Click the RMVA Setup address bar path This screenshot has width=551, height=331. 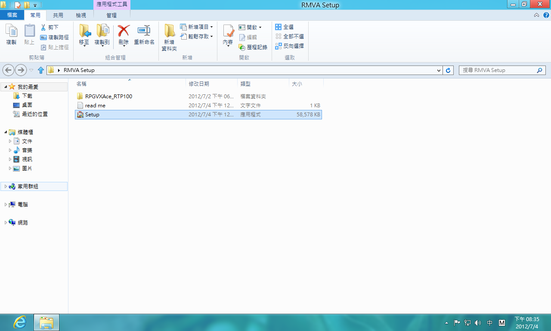click(x=79, y=70)
